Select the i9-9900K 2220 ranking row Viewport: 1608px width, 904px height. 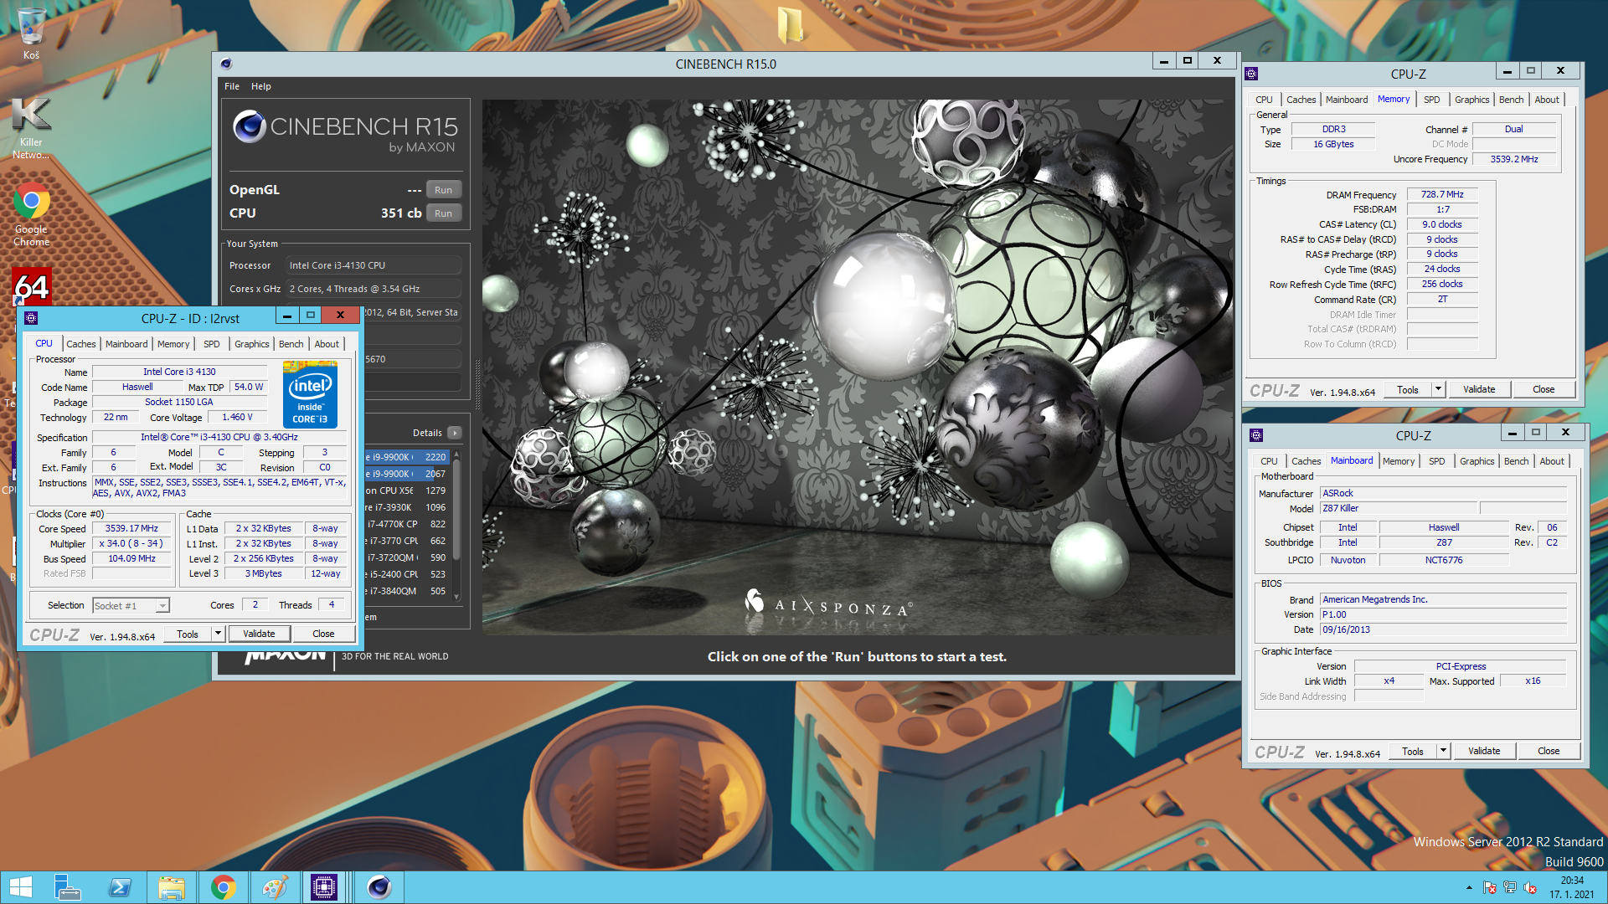point(407,457)
